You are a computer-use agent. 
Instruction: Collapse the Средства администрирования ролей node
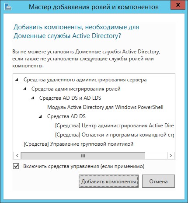[x=25, y=89]
